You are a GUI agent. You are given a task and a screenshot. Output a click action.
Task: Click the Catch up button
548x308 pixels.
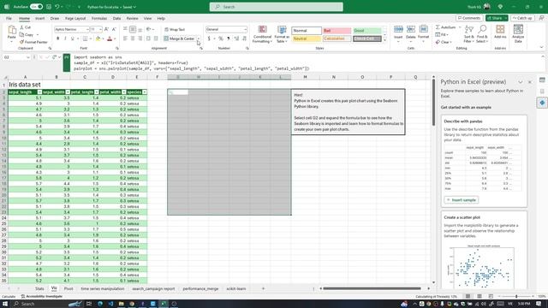tap(522, 18)
